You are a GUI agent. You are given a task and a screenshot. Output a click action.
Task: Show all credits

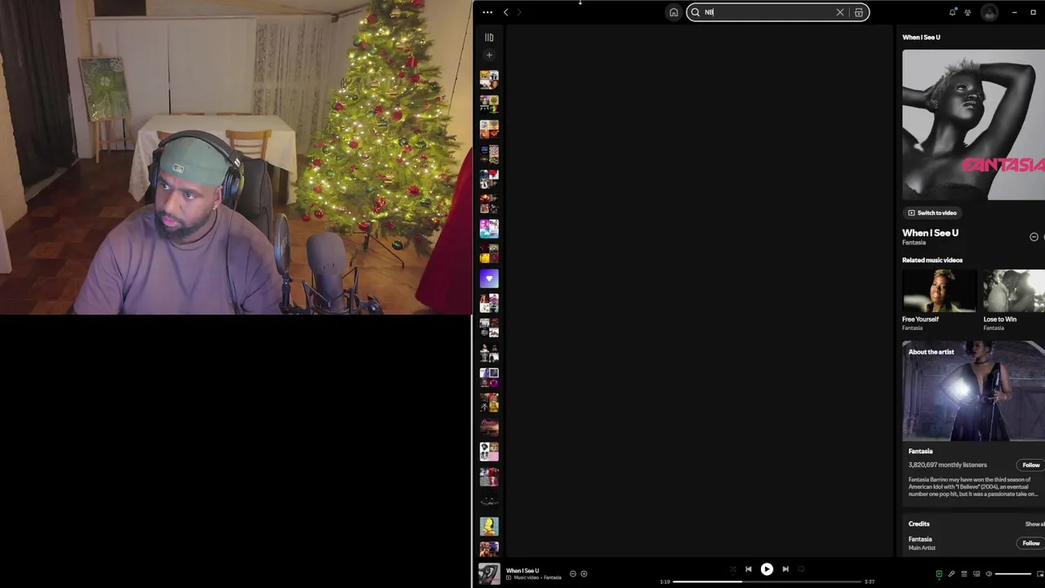(1034, 524)
